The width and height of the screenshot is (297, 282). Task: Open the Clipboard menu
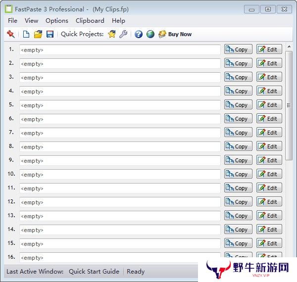(90, 21)
